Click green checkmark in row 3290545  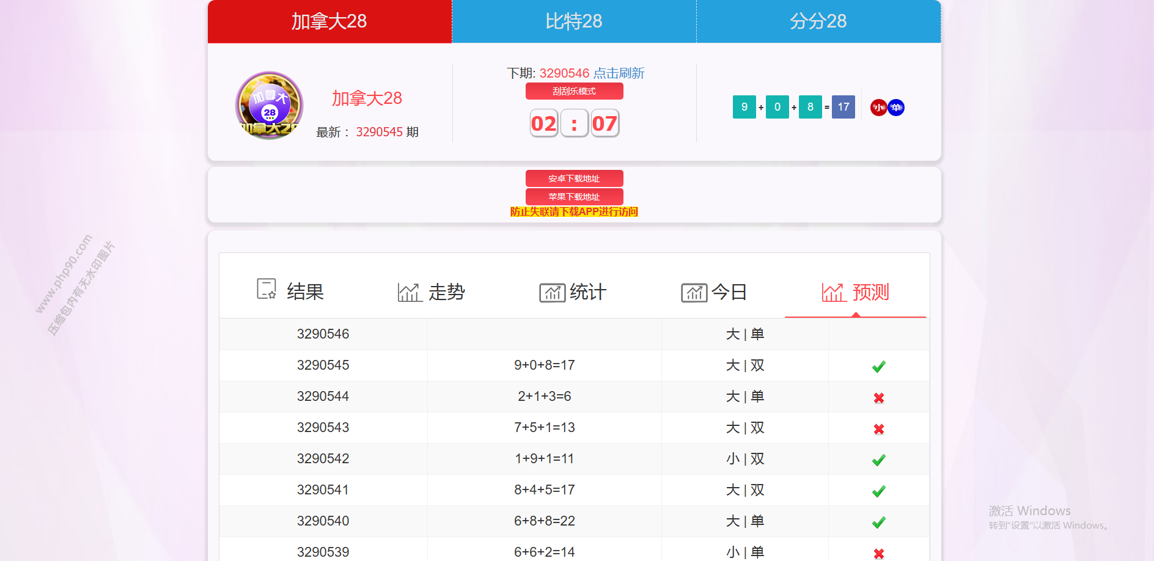(878, 366)
